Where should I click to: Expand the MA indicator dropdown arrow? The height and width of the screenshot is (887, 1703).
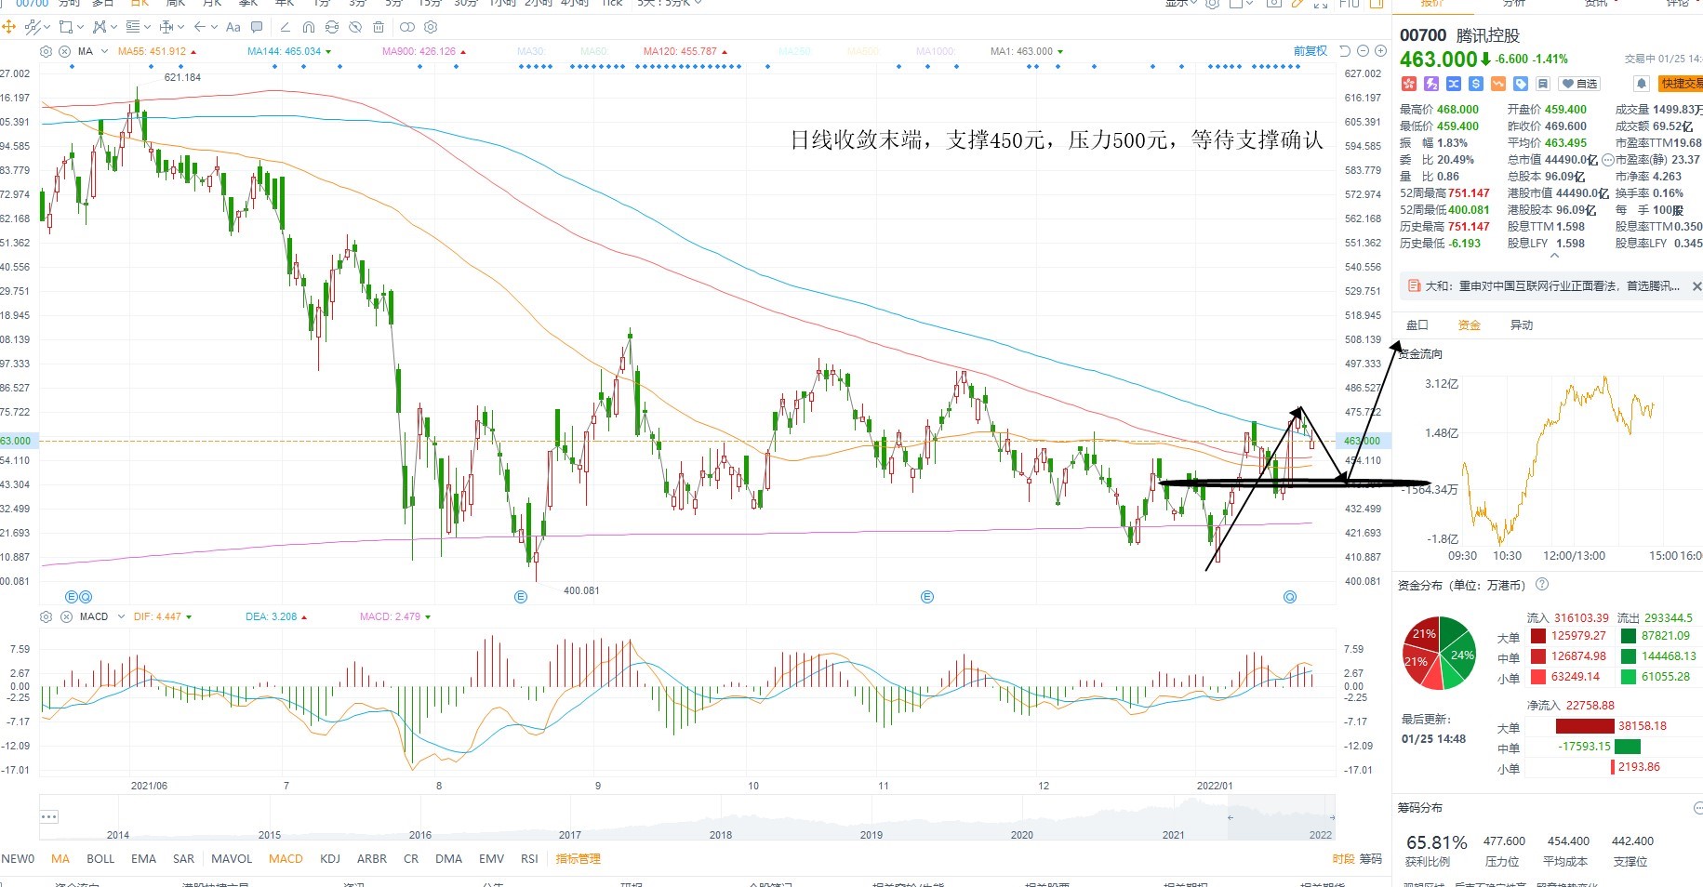pyautogui.click(x=104, y=51)
